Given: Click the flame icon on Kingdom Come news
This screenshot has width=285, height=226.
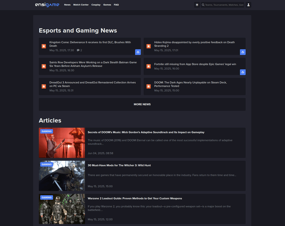Looking at the screenshot, I should (138, 52).
